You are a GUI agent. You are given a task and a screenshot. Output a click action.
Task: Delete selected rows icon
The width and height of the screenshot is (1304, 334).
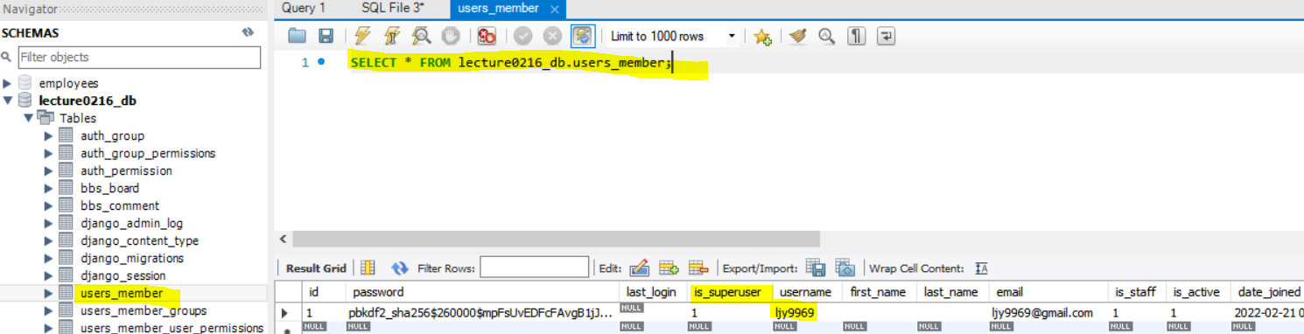698,268
